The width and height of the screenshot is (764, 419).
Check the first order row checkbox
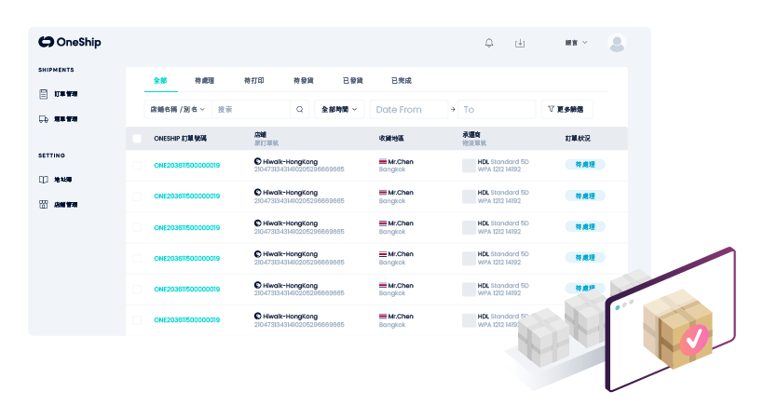pyautogui.click(x=137, y=166)
